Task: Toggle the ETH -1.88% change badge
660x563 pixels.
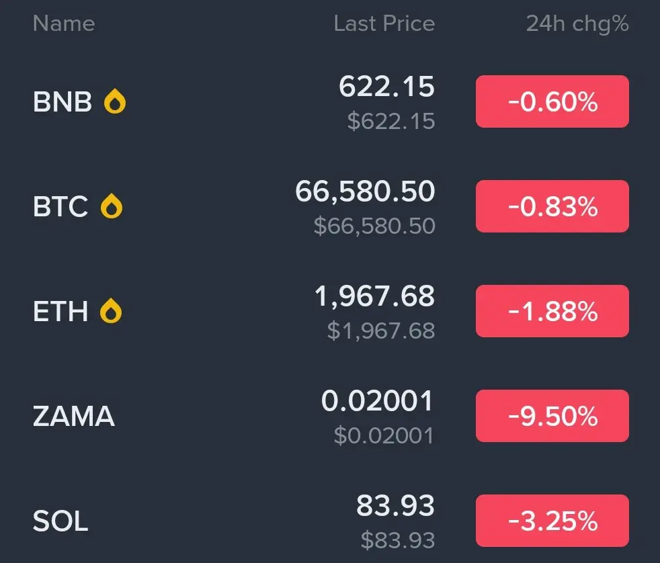Action: tap(552, 312)
